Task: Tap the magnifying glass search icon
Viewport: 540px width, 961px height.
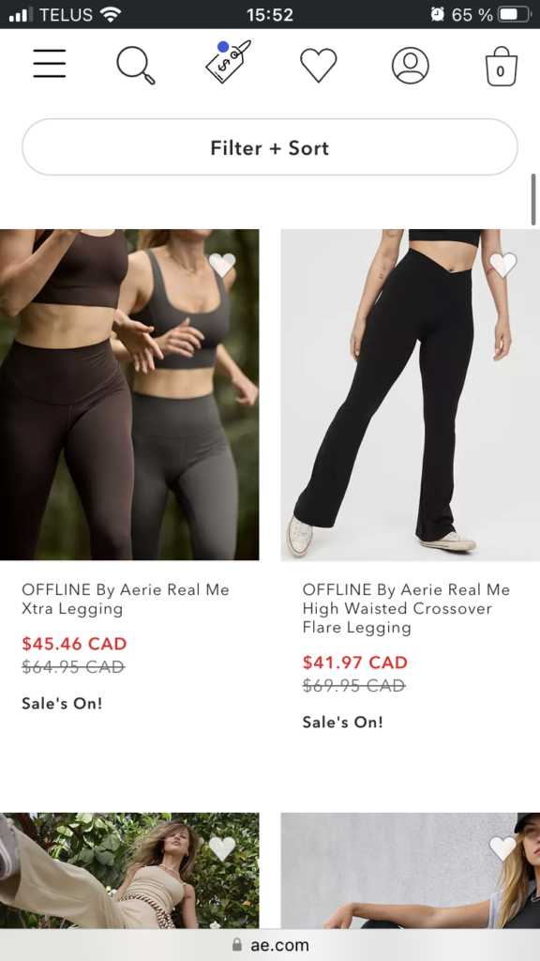Action: coord(135,65)
